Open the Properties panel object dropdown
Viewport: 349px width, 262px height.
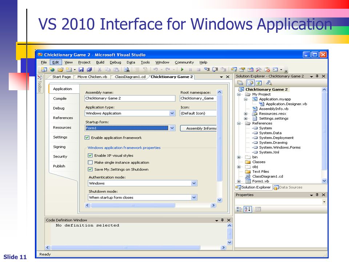[x=324, y=202]
